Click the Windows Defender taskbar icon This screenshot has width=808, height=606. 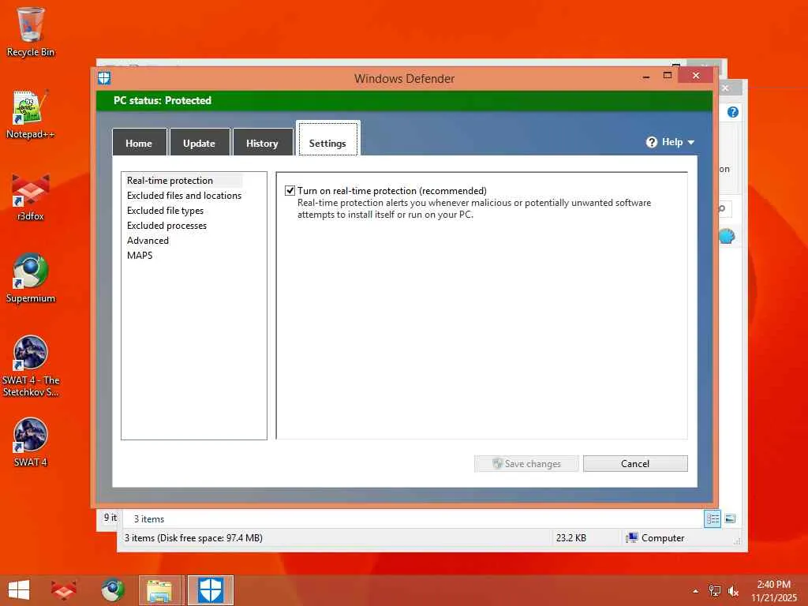(x=211, y=590)
